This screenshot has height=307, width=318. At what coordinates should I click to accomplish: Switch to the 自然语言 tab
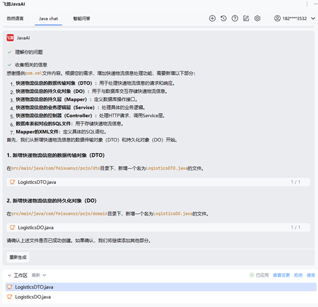[15, 19]
